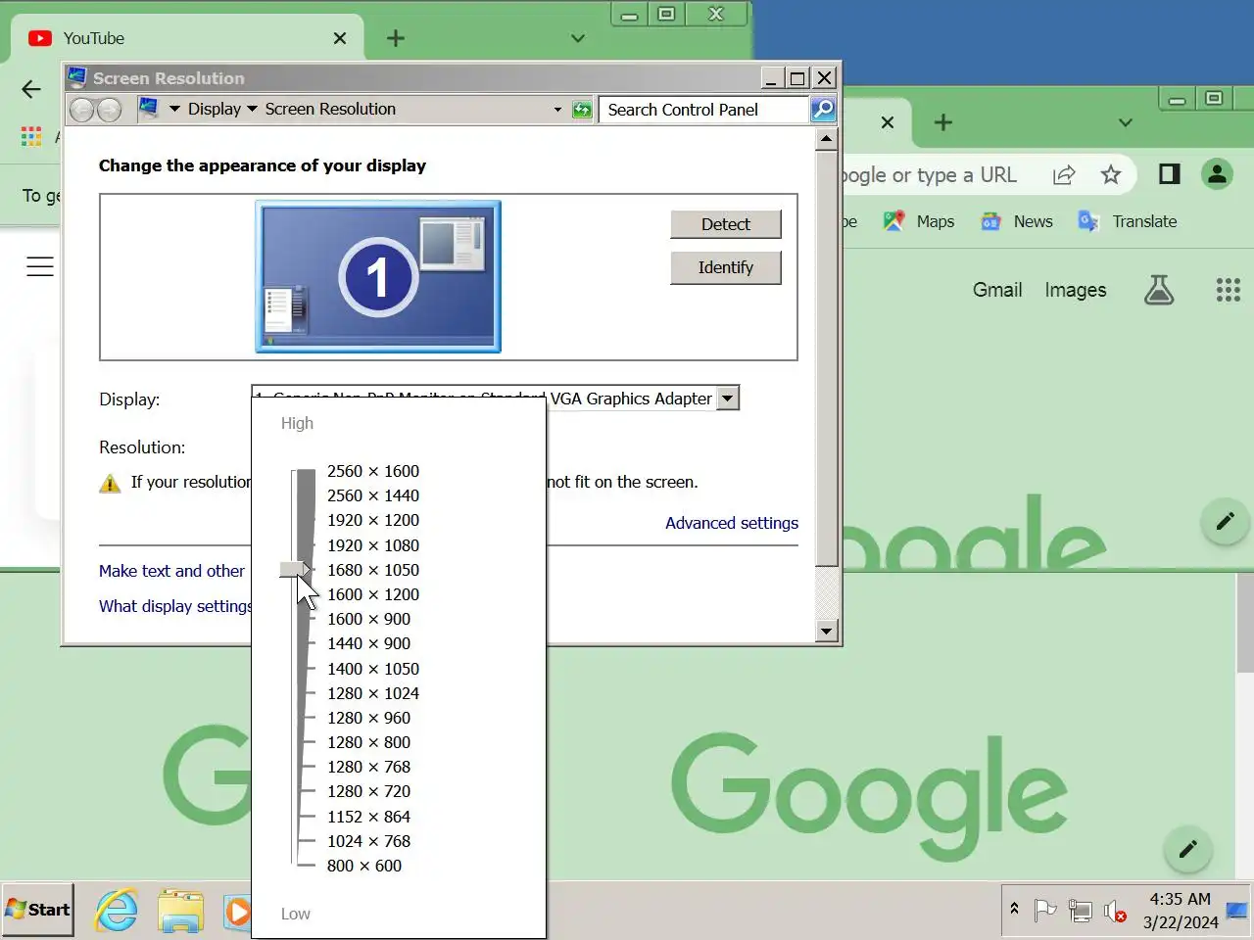This screenshot has width=1254, height=940.
Task: Choose 2560 × 1600 resolution
Action: click(373, 471)
